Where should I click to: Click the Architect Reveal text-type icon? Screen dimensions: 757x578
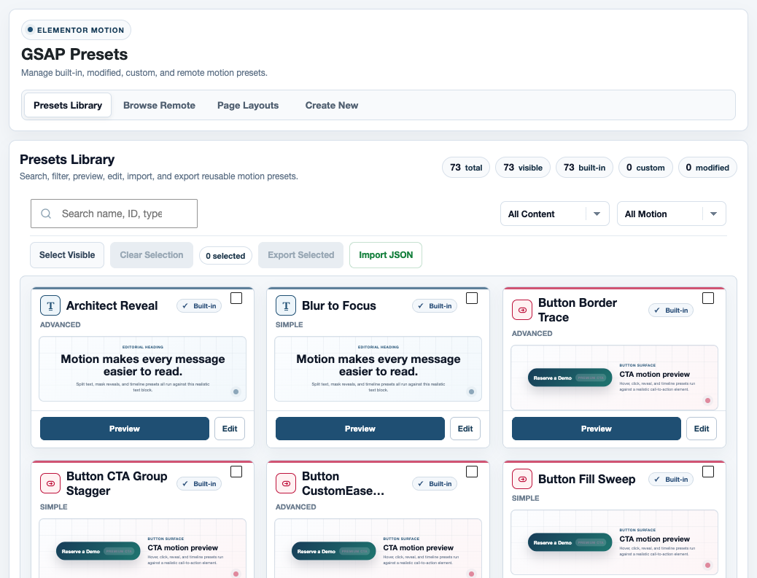coord(50,305)
